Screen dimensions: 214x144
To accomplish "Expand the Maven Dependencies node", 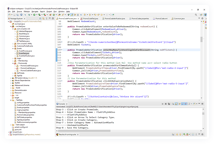I will click(x=11, y=80).
